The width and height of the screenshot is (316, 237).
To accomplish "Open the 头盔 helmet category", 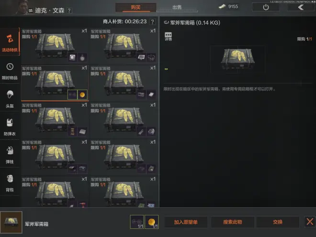I will pyautogui.click(x=10, y=98).
